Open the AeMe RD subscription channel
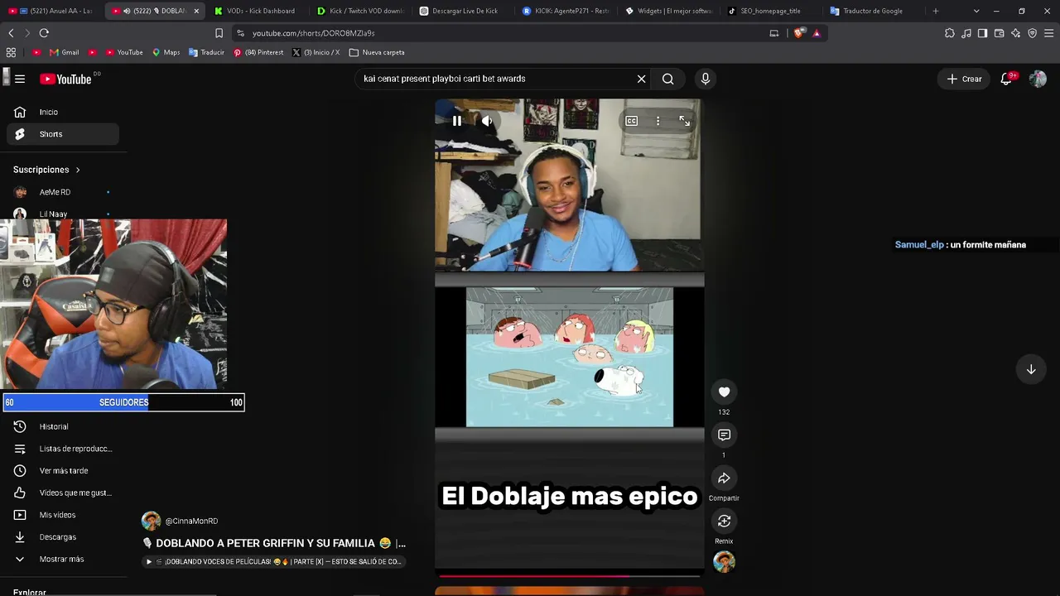1060x596 pixels. pyautogui.click(x=63, y=192)
